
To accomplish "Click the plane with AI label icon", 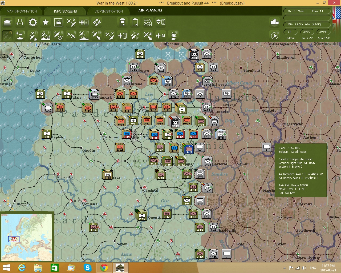I will pos(161,35).
